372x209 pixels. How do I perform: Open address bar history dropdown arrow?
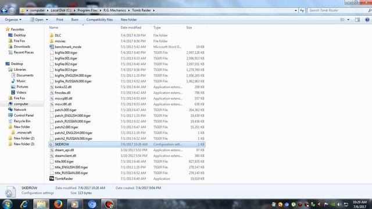point(296,10)
